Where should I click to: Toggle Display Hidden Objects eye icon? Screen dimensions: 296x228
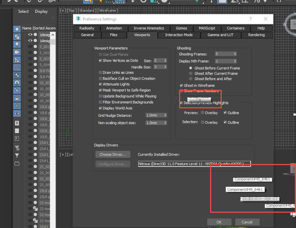point(17,113)
